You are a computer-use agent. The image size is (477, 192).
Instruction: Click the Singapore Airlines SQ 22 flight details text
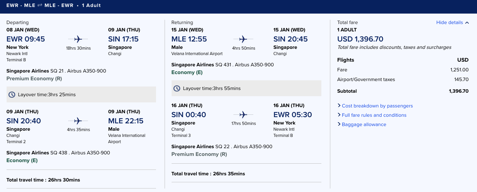click(x=222, y=147)
